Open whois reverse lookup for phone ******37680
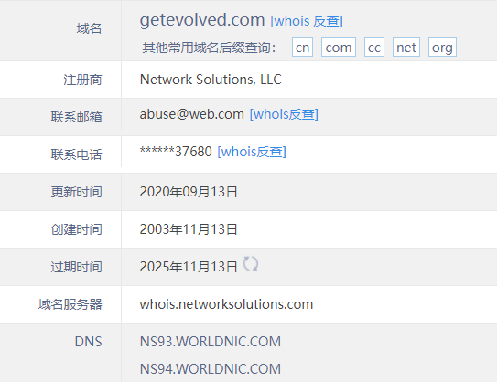The width and height of the screenshot is (497, 382). [x=252, y=152]
